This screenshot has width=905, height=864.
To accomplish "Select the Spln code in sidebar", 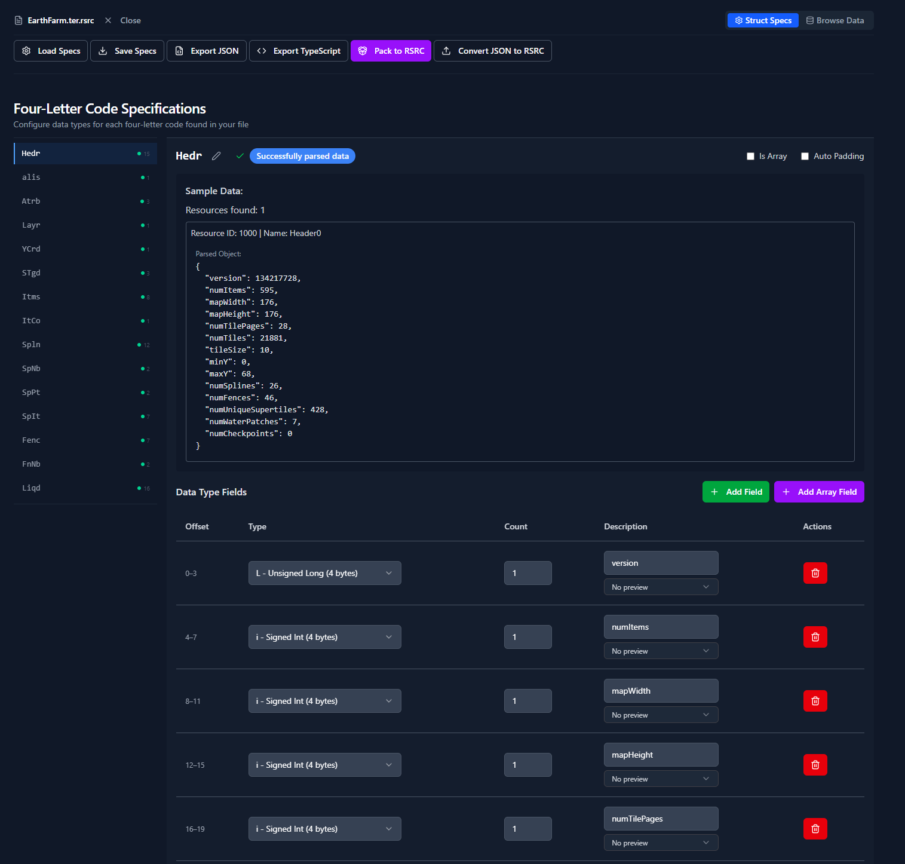I will [x=85, y=345].
